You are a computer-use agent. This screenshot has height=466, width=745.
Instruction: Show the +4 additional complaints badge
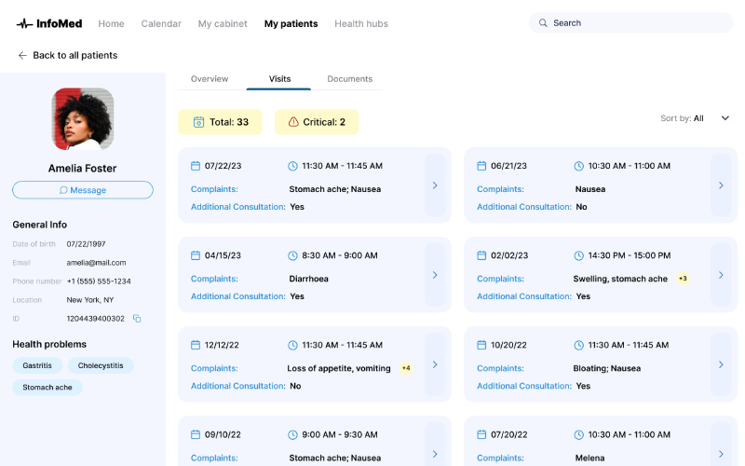click(x=406, y=368)
